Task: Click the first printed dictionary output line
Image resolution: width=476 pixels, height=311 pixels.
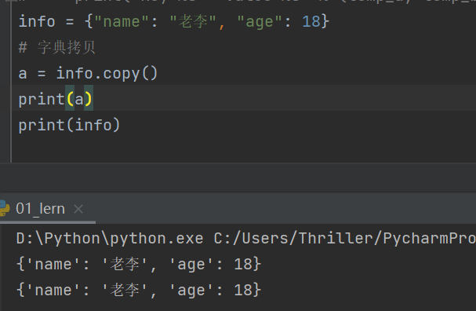Action: click(x=139, y=264)
